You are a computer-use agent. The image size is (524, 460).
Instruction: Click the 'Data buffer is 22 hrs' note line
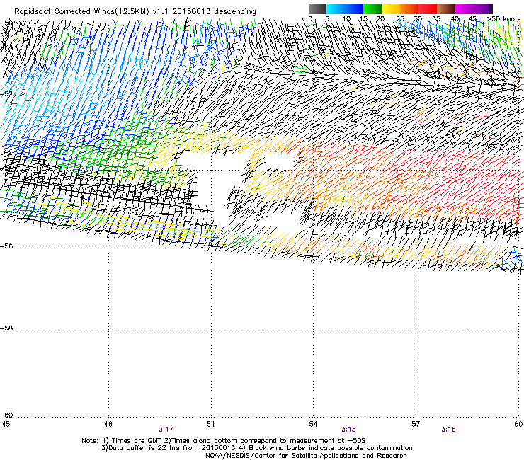pyautogui.click(x=256, y=448)
